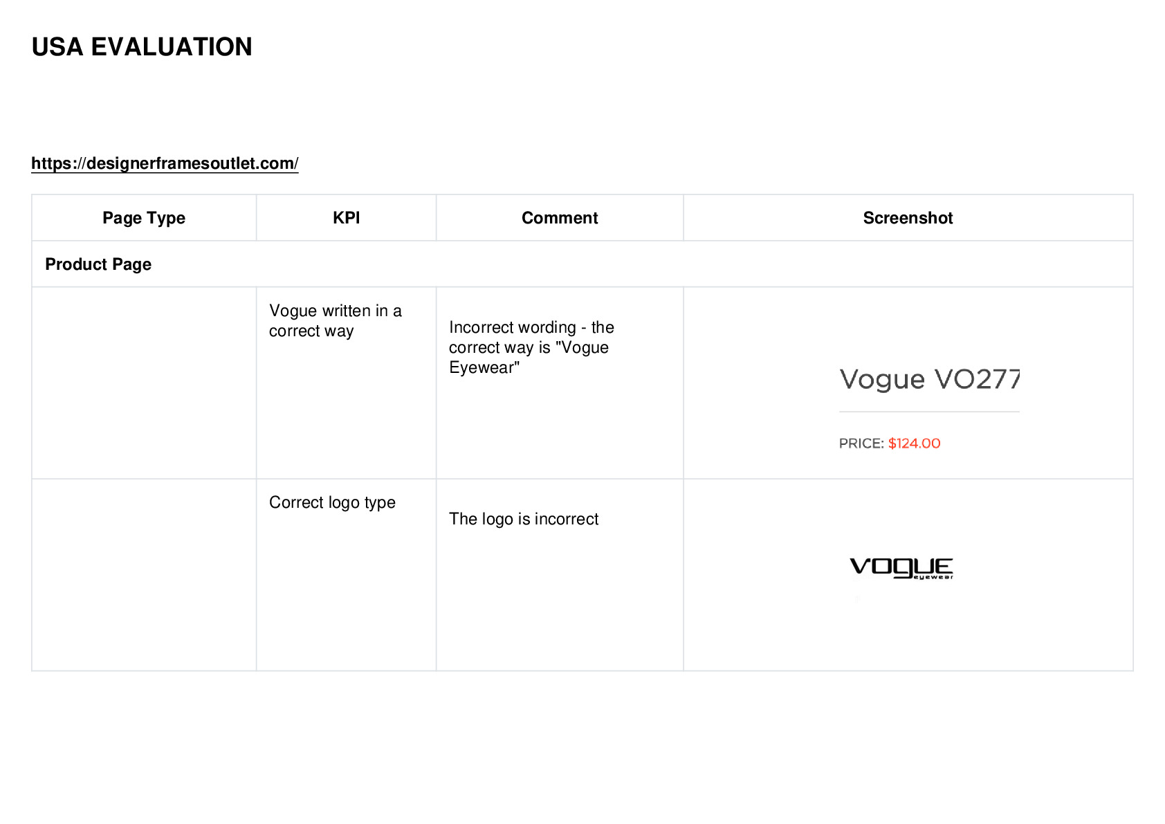Viewport: 1165px width, 824px height.
Task: Select the Page Type column header
Action: tap(144, 218)
